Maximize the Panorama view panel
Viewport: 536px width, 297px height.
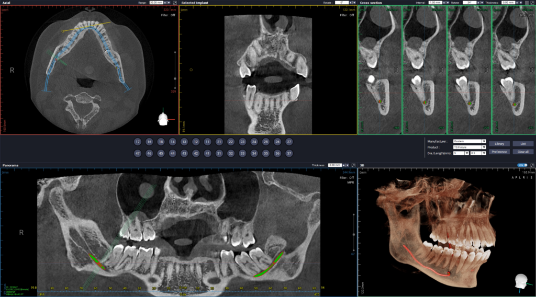pos(352,165)
